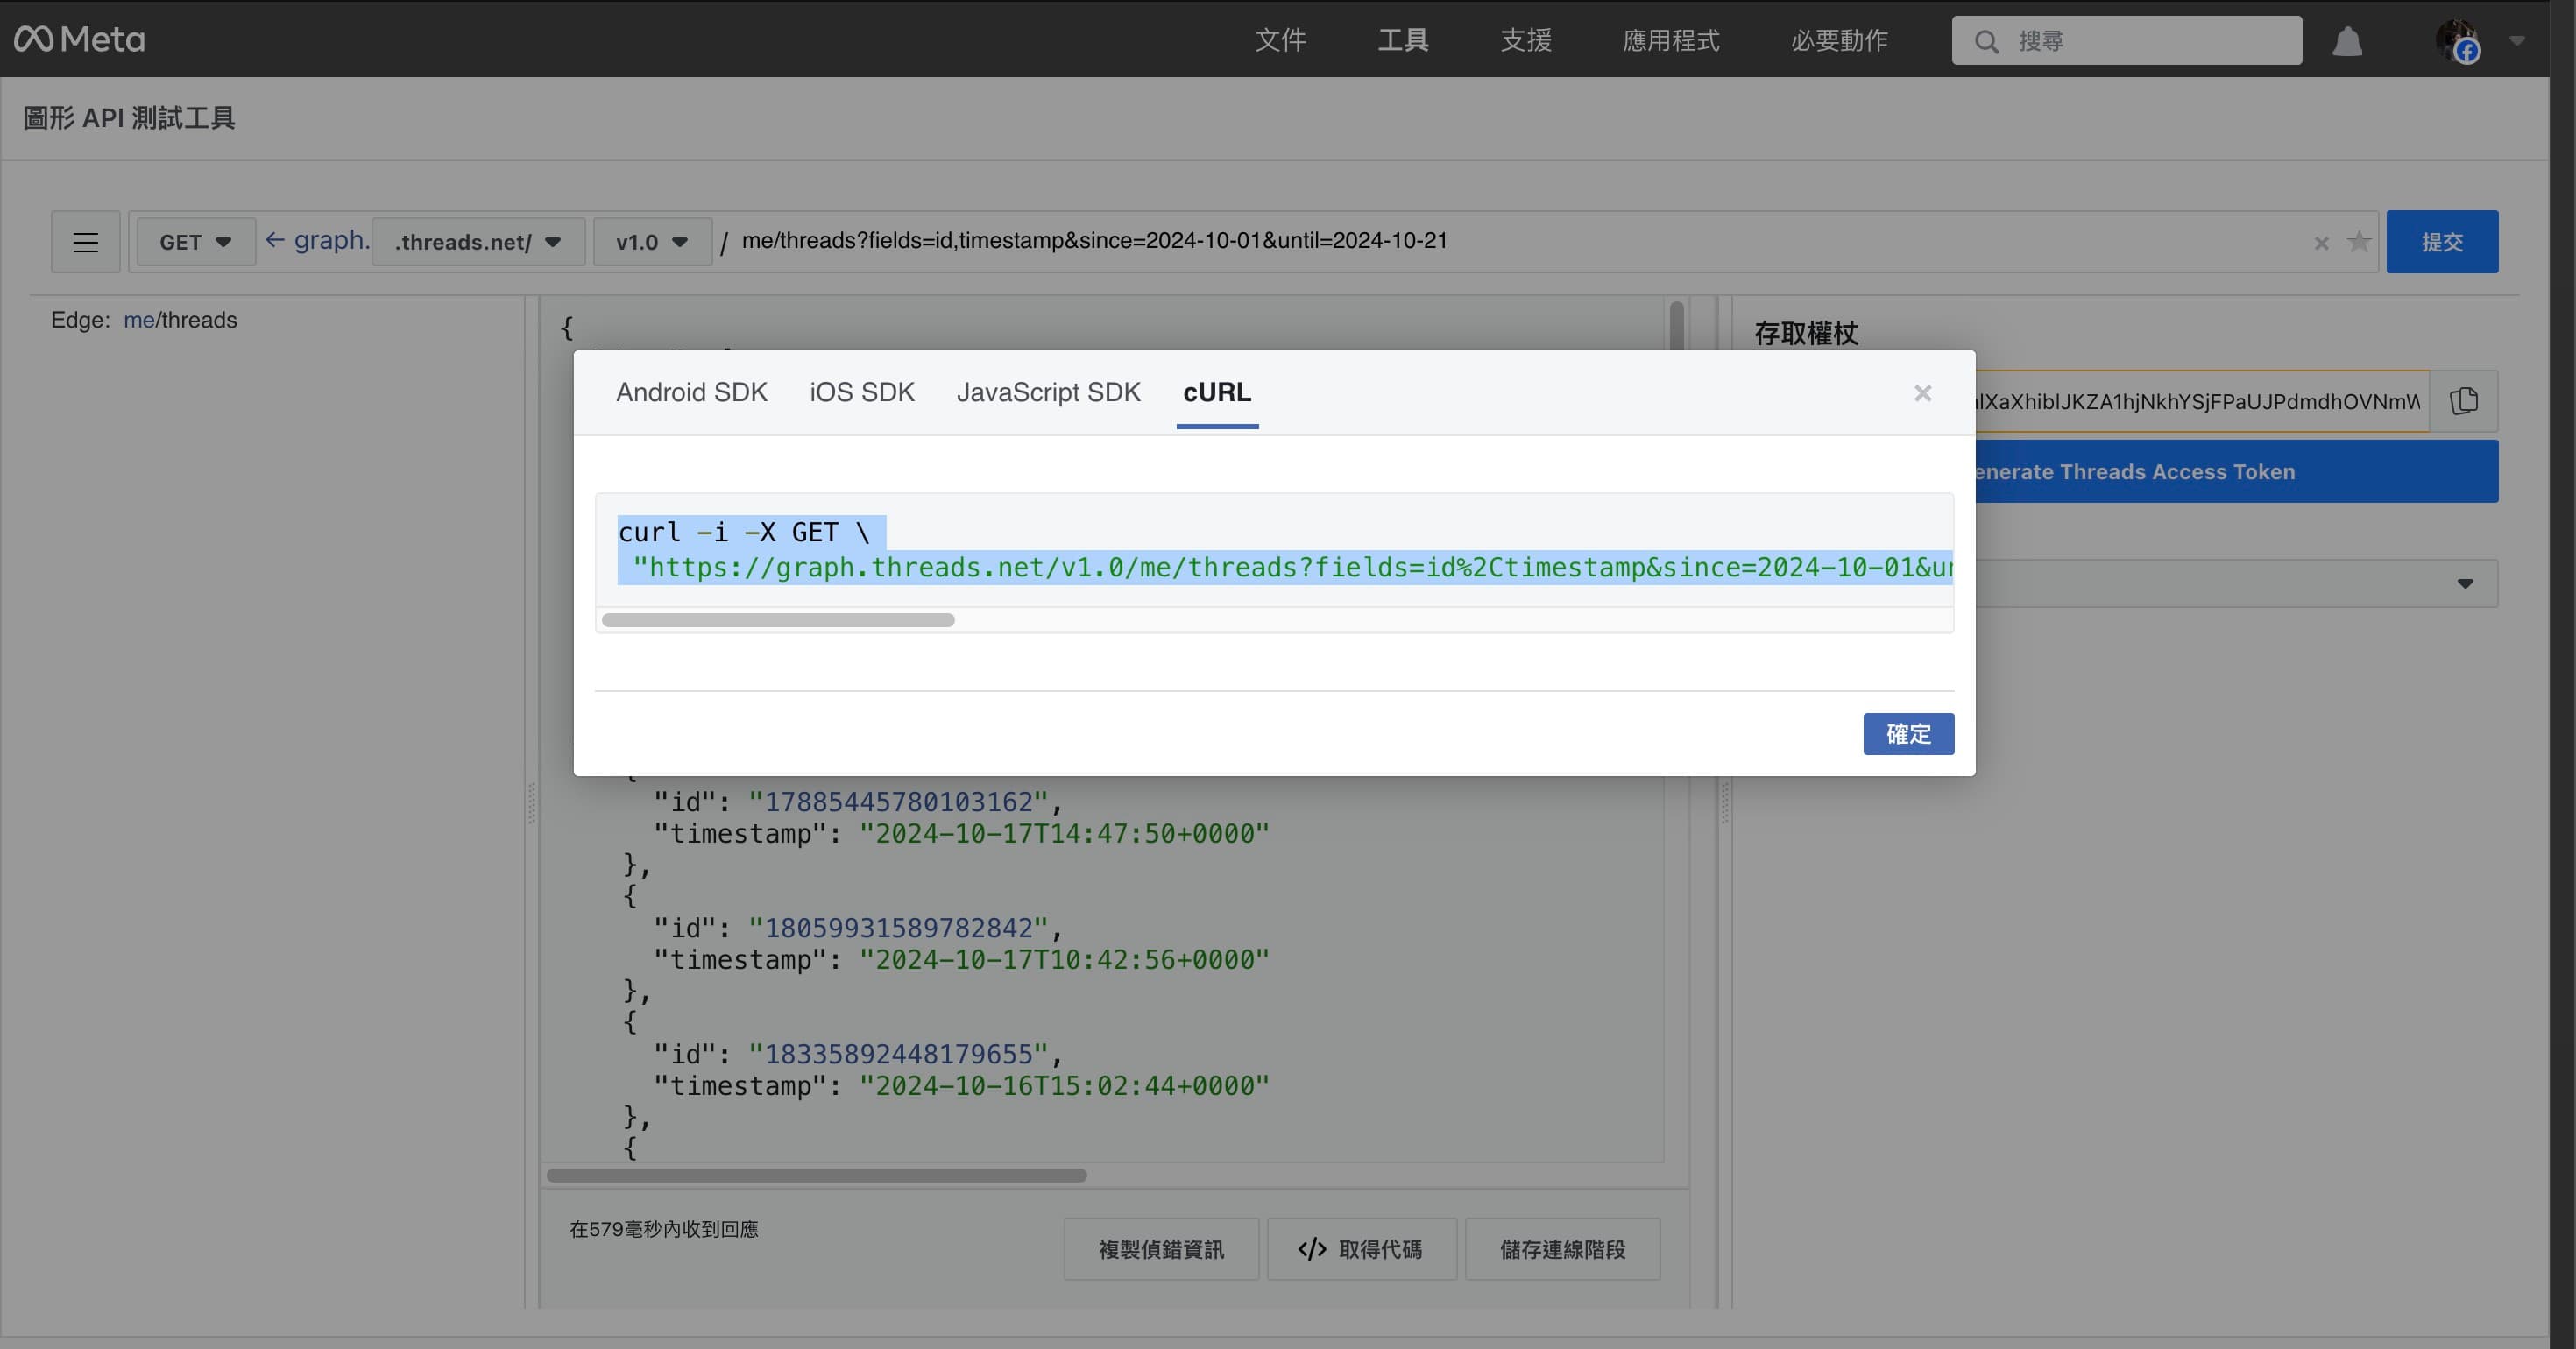The image size is (2576, 1349).
Task: Clear the request path using the × icon
Action: [x=2321, y=242]
